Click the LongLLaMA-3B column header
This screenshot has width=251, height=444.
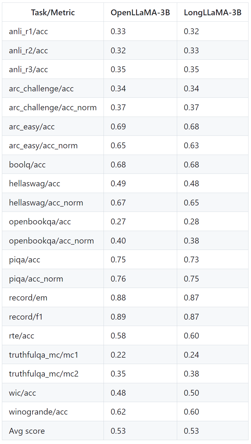pos(212,12)
